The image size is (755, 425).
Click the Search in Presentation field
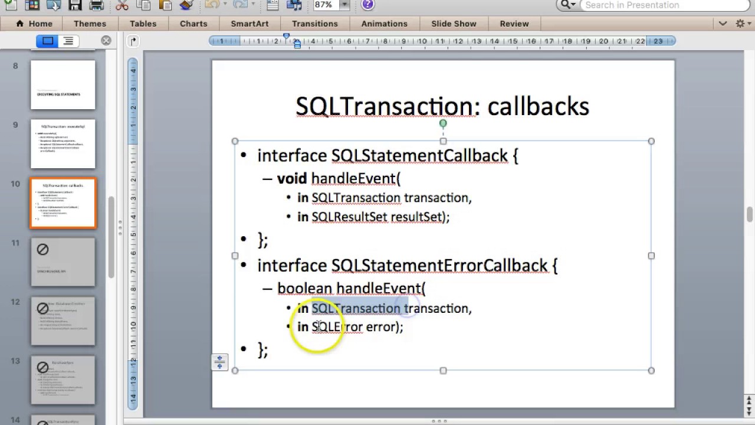pyautogui.click(x=667, y=5)
